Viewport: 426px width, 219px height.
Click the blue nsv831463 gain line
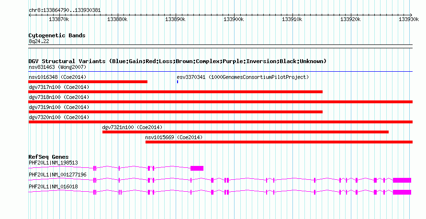220,72
